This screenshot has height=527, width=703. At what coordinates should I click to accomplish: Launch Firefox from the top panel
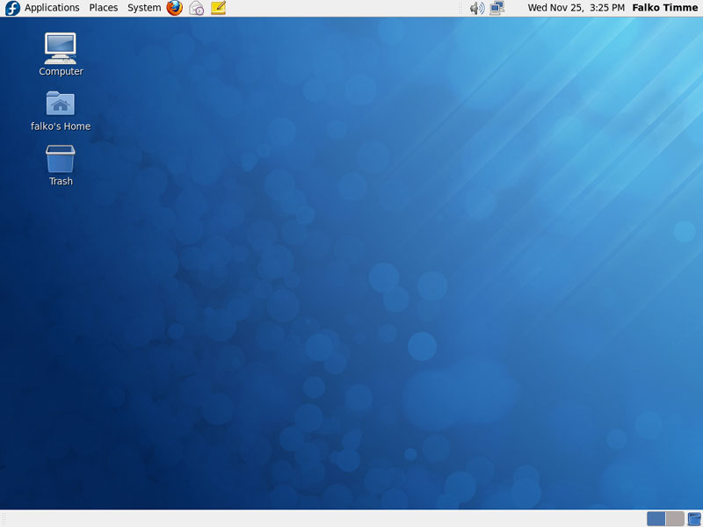(x=174, y=8)
